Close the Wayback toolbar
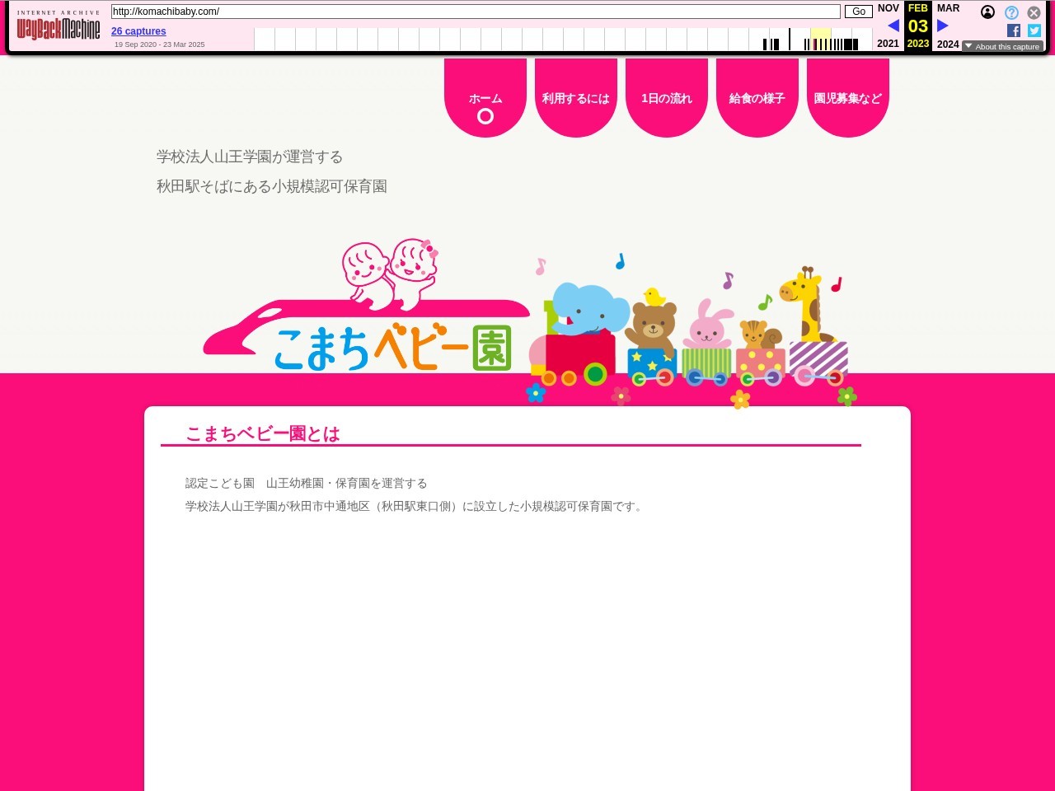 click(x=1034, y=12)
